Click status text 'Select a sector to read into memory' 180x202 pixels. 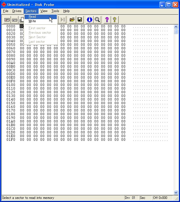tap(28, 198)
